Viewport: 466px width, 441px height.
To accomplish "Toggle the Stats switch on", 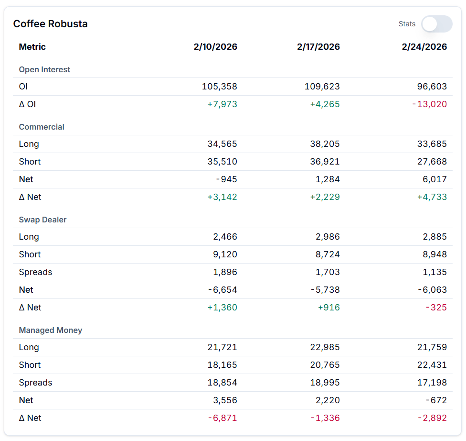I will 436,24.
